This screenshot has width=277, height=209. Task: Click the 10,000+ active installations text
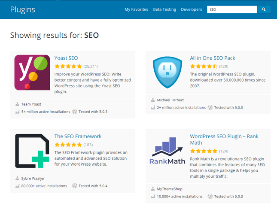tap(180, 197)
